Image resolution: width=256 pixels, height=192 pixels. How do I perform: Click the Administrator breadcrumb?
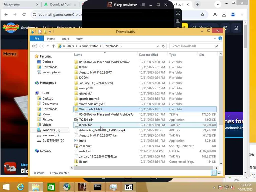(89, 46)
